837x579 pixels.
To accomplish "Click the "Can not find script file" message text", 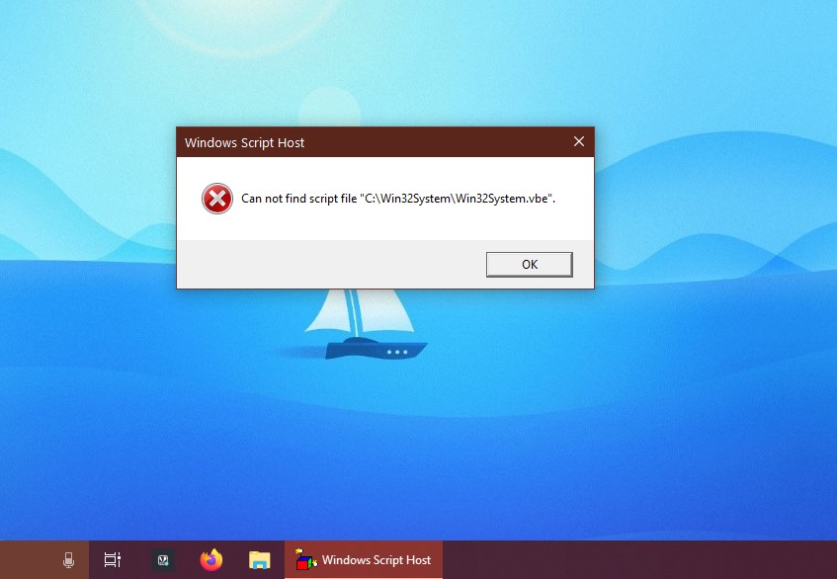I will pyautogui.click(x=398, y=199).
